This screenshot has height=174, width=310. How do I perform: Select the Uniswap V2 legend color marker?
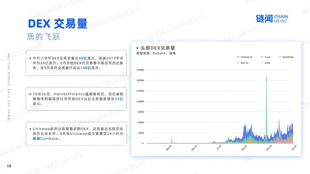click(x=238, y=57)
